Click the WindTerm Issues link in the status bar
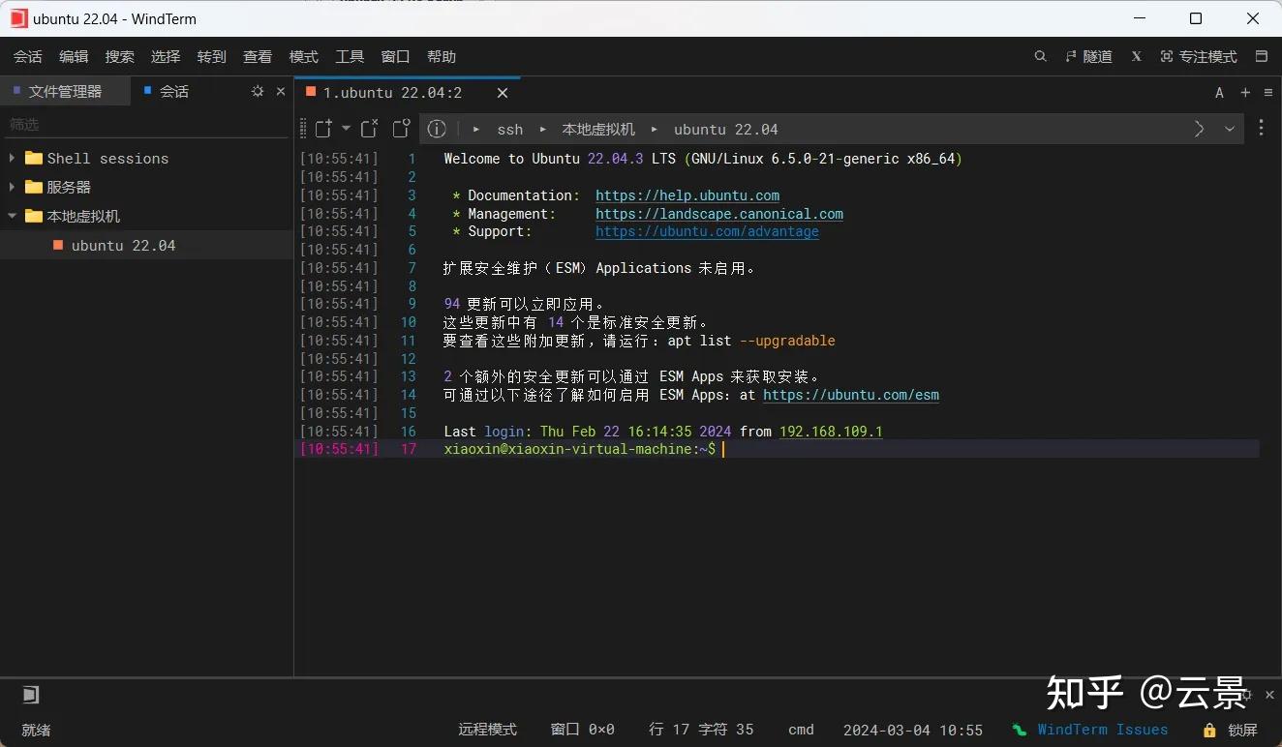 click(x=1103, y=730)
